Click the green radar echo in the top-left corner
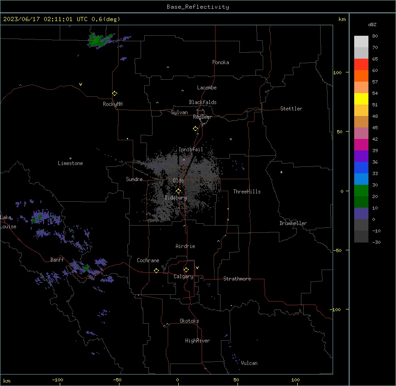The image size is (396, 386). click(97, 40)
